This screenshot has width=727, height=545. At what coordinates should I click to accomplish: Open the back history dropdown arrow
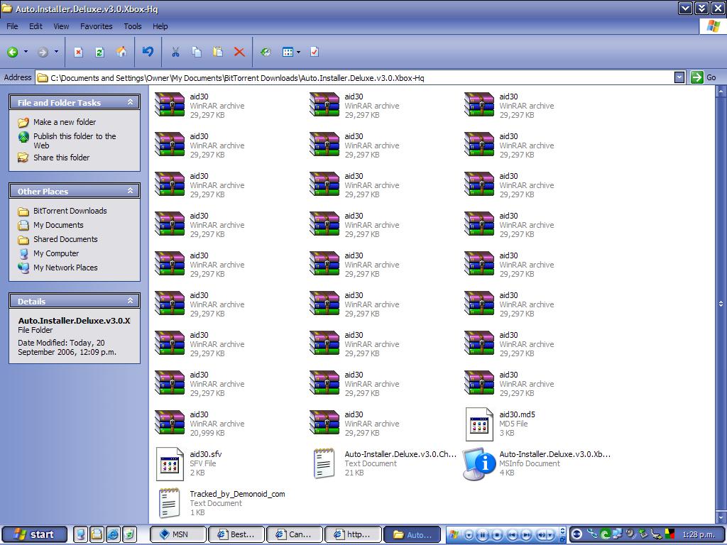click(26, 52)
